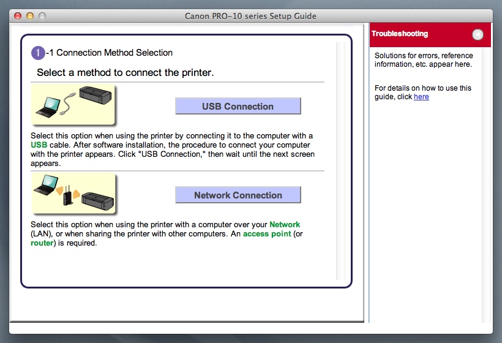Open the green USB glossary term

tap(39, 145)
